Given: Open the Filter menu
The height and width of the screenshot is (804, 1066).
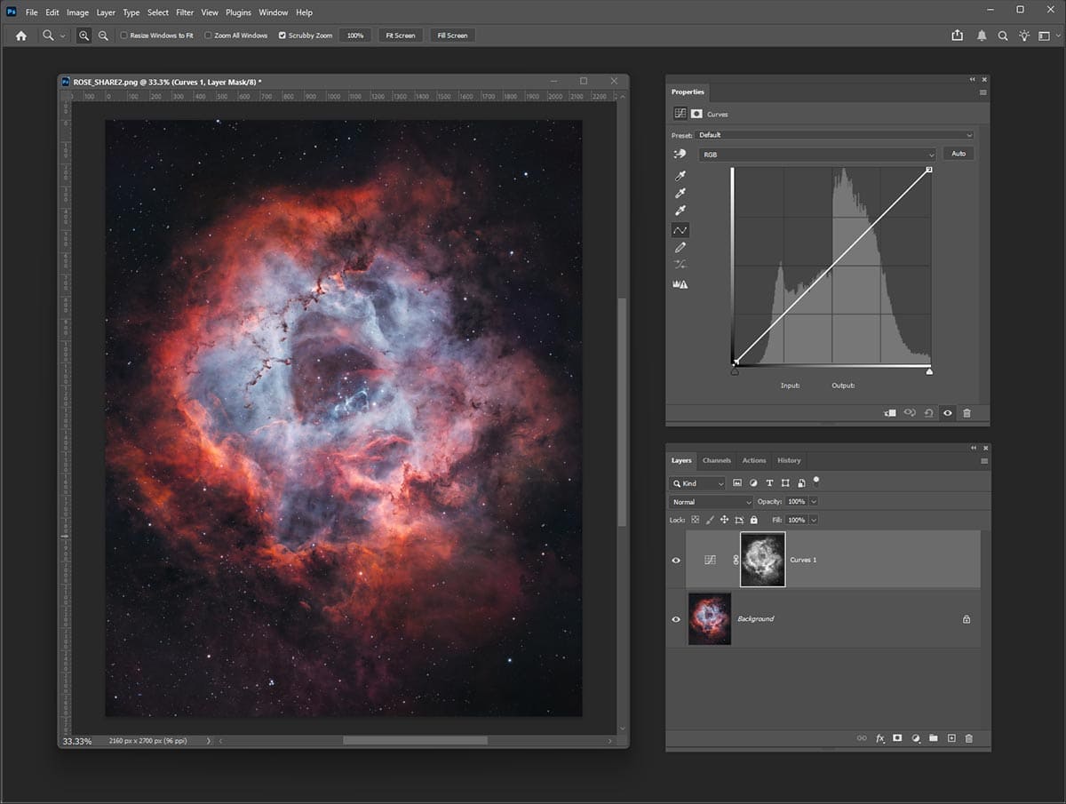Looking at the screenshot, I should 185,12.
